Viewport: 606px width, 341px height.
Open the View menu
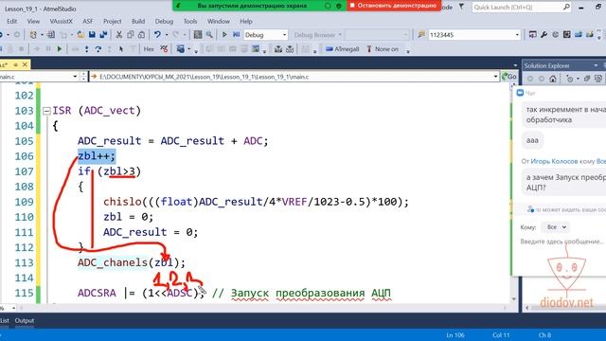33,21
